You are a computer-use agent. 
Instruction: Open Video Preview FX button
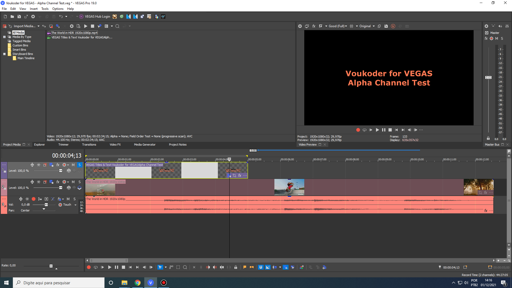pos(314,26)
